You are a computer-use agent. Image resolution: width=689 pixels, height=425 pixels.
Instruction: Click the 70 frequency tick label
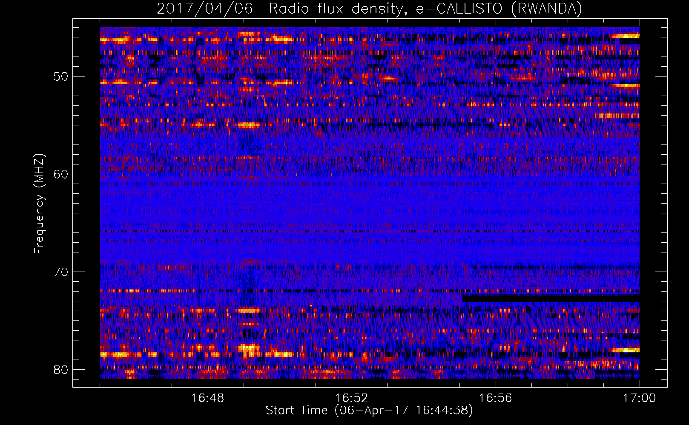[x=61, y=272]
